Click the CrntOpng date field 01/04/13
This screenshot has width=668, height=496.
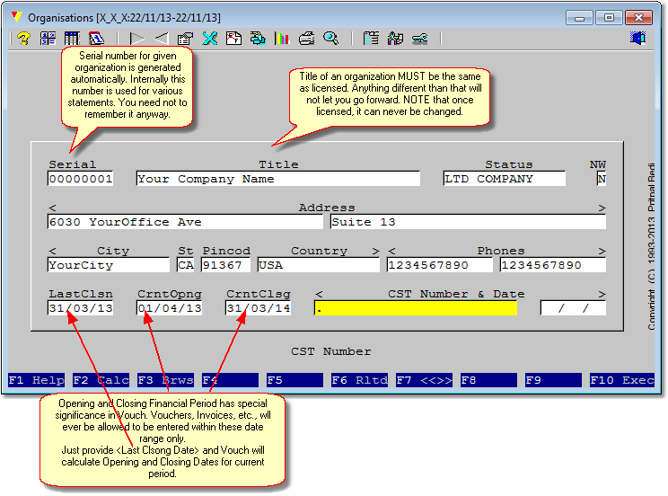[170, 308]
